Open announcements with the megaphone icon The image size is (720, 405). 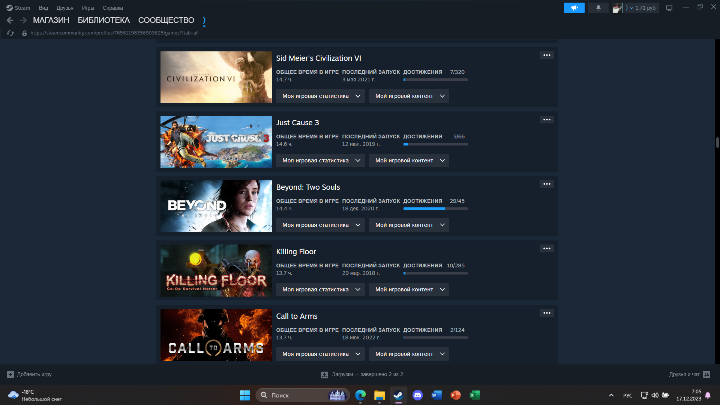(574, 7)
